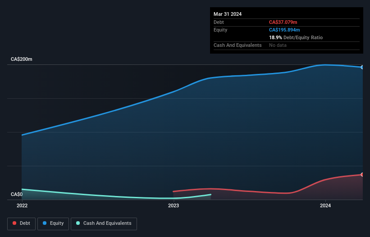Click the Mar 31 2024 tooltip date
Image resolution: width=370 pixels, height=237 pixels.
point(228,14)
